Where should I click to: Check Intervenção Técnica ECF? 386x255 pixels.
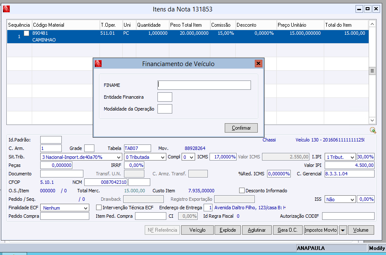(99, 208)
